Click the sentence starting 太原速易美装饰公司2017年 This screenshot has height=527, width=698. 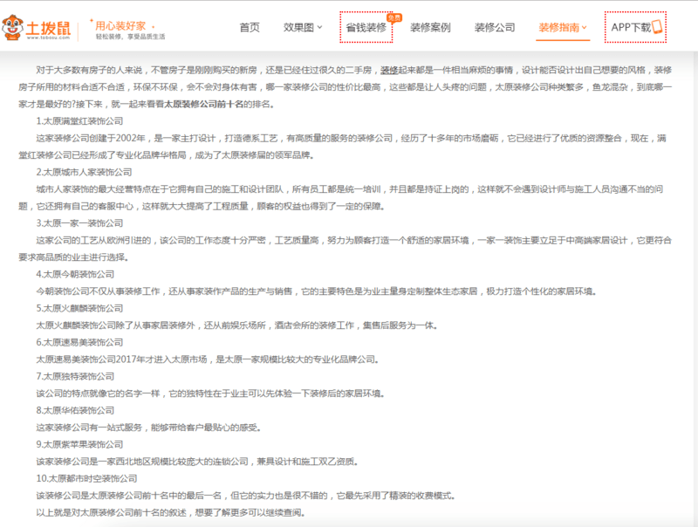[x=208, y=359]
